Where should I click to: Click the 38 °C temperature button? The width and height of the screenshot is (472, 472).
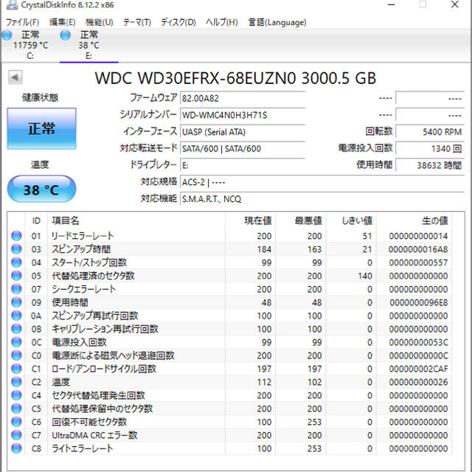[x=41, y=190]
